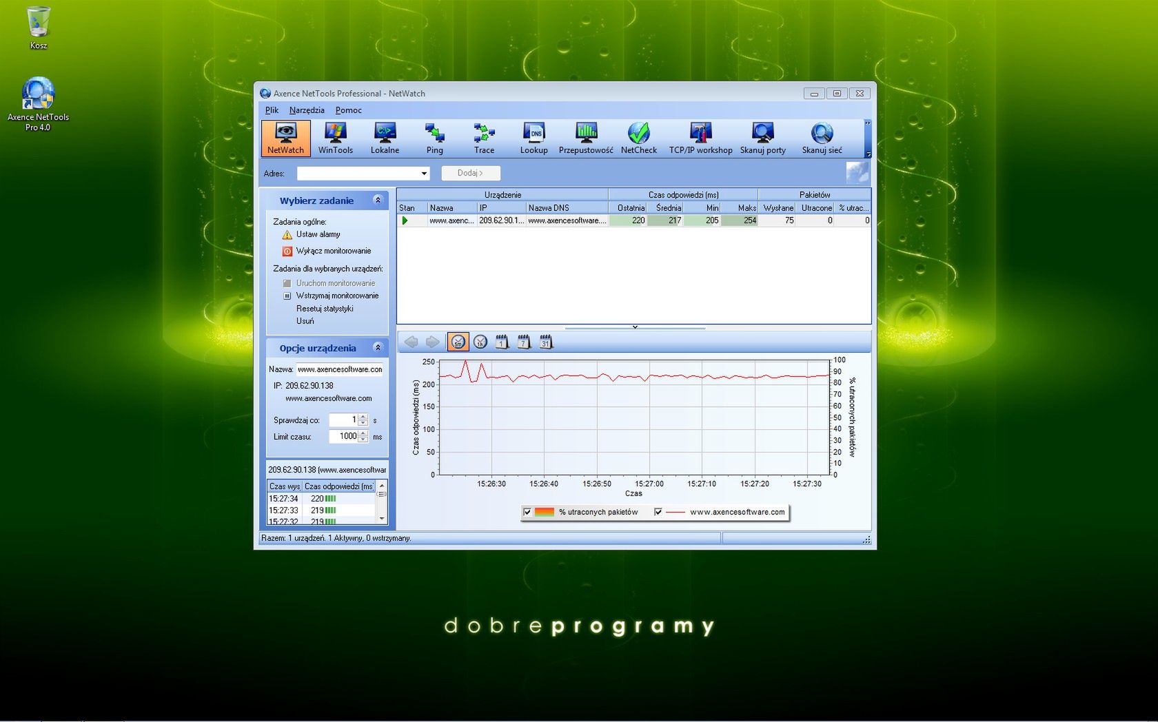Switch chart to 1h time view
Viewport: 1158px width, 722px height.
point(480,341)
